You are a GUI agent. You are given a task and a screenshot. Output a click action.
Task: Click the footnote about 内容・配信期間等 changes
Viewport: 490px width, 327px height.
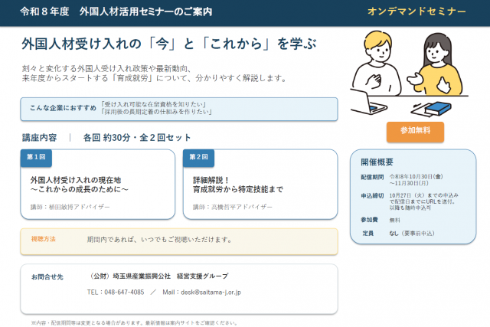135,323
